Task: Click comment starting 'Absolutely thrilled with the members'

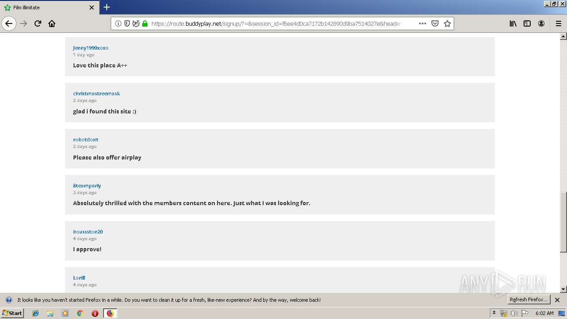Action: (191, 203)
